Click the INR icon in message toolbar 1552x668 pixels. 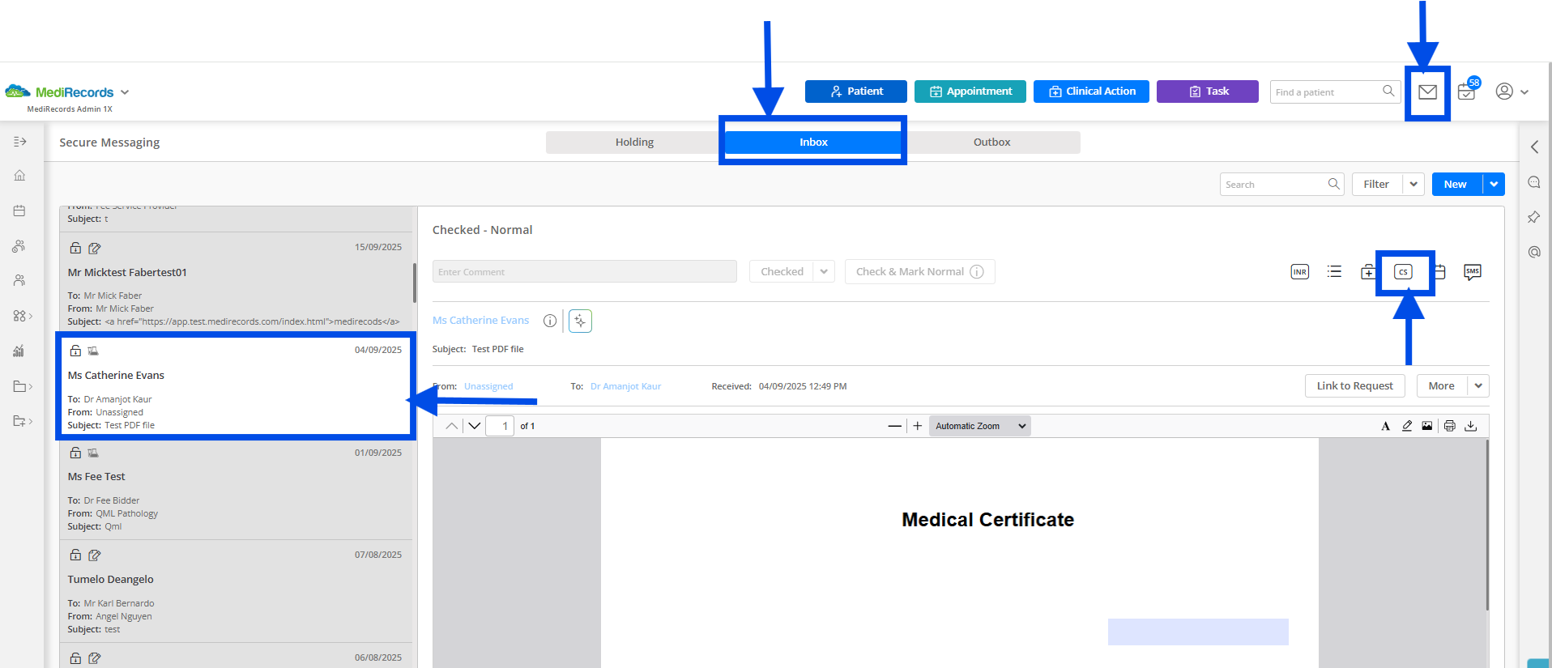1299,272
